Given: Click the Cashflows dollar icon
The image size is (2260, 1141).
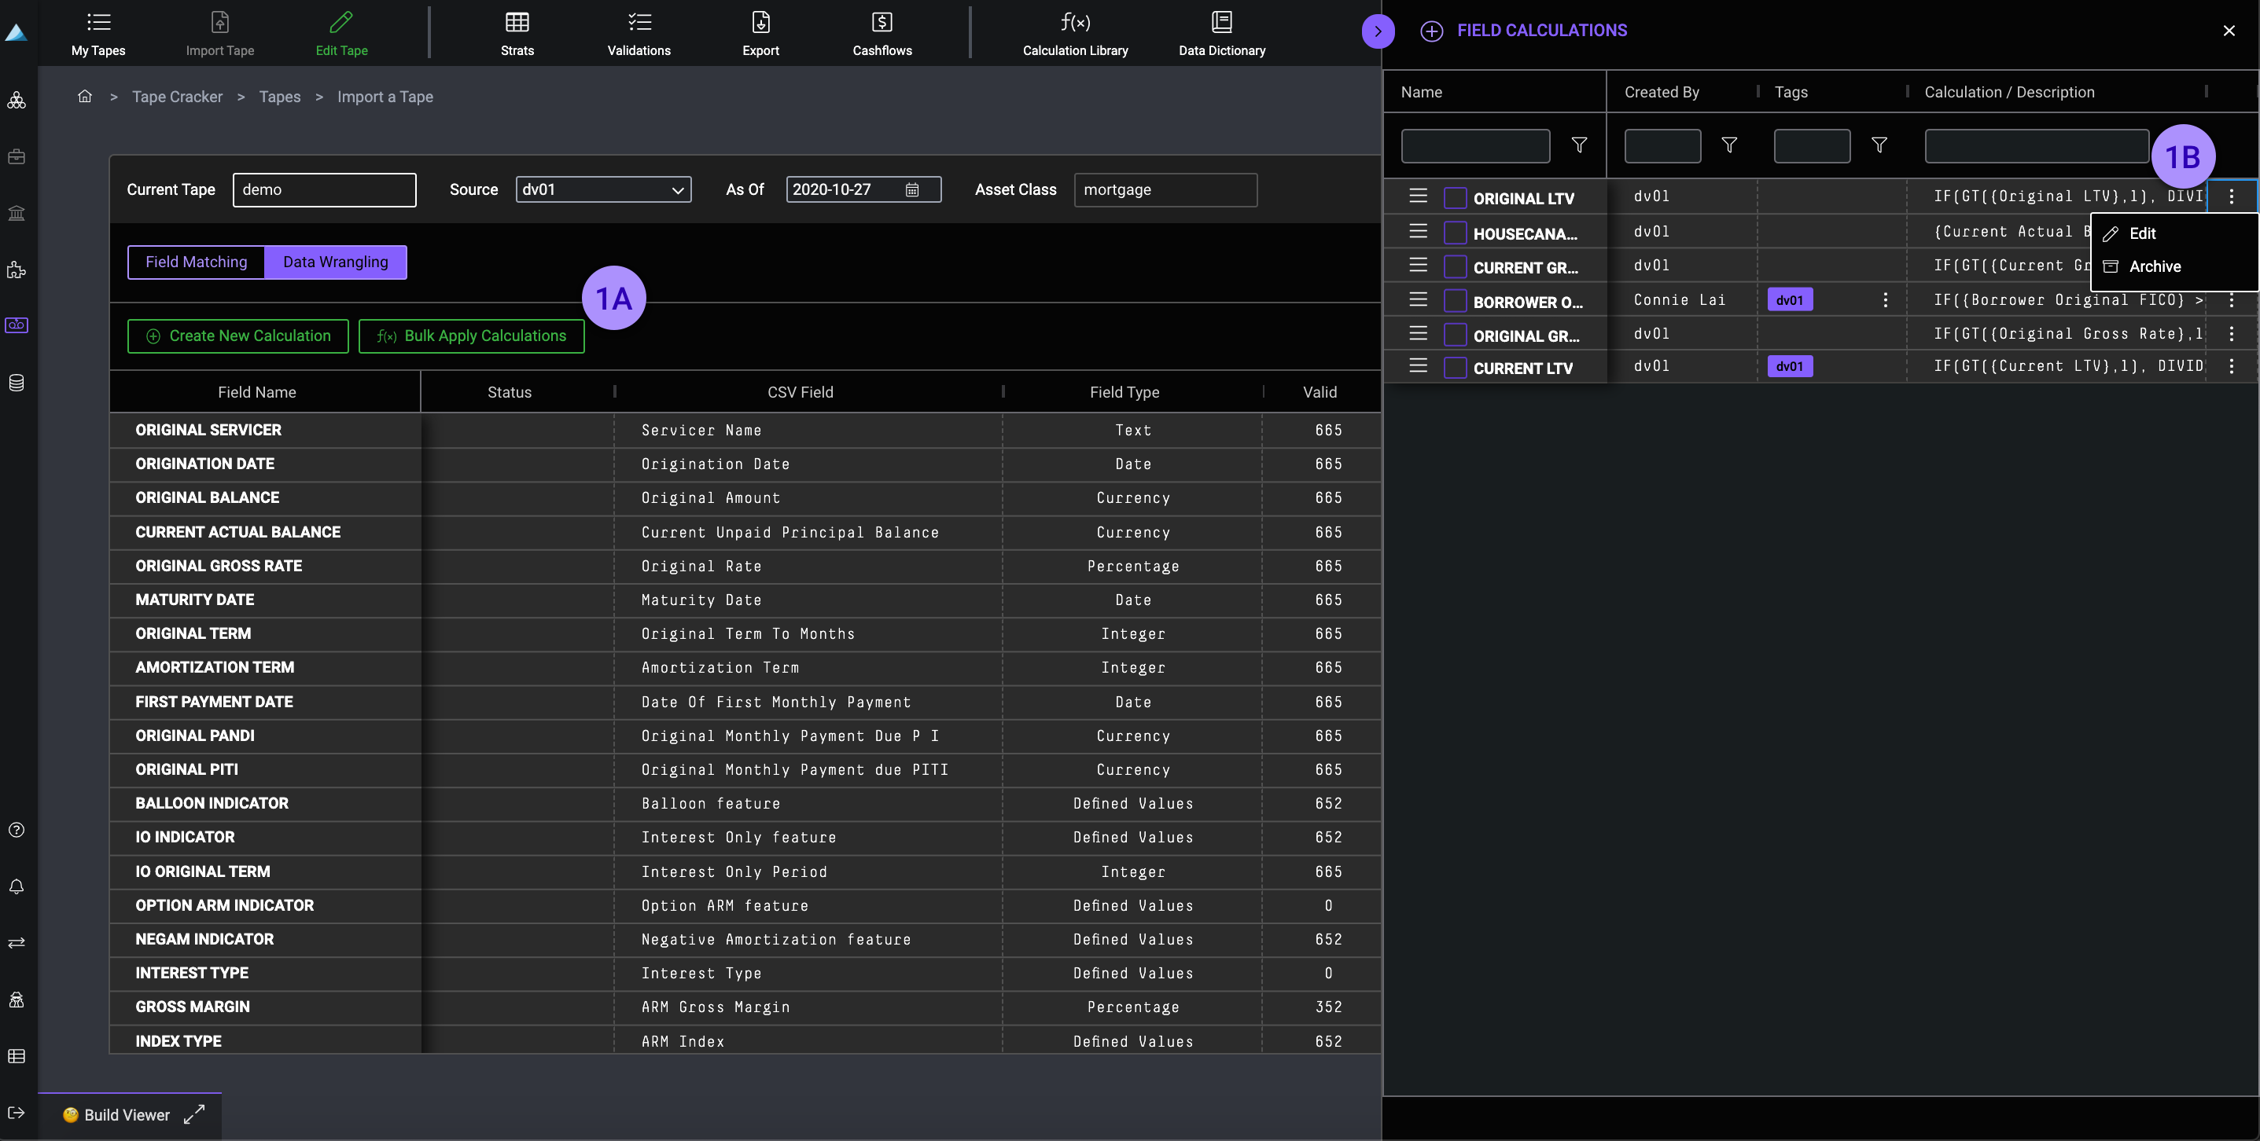Looking at the screenshot, I should 882,23.
